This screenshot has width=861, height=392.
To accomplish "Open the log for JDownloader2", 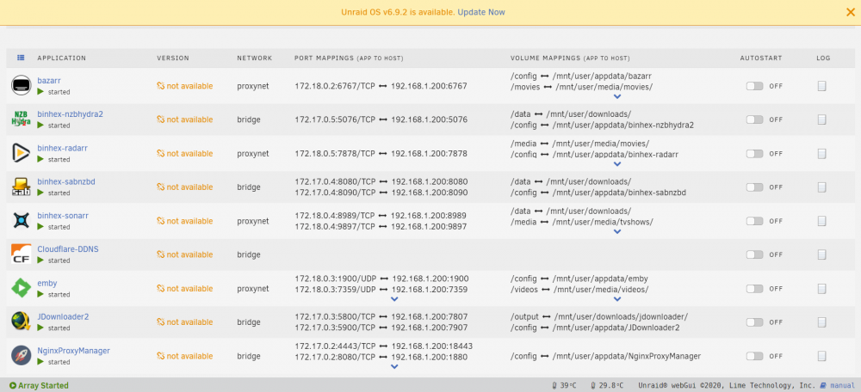I will click(x=822, y=322).
